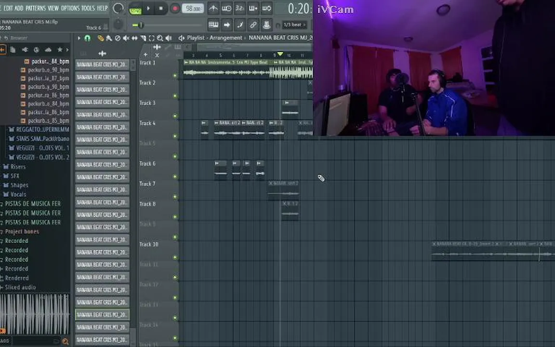This screenshot has height=347, width=555.
Task: Mute Track 2 with its green light
Action: click(x=175, y=96)
